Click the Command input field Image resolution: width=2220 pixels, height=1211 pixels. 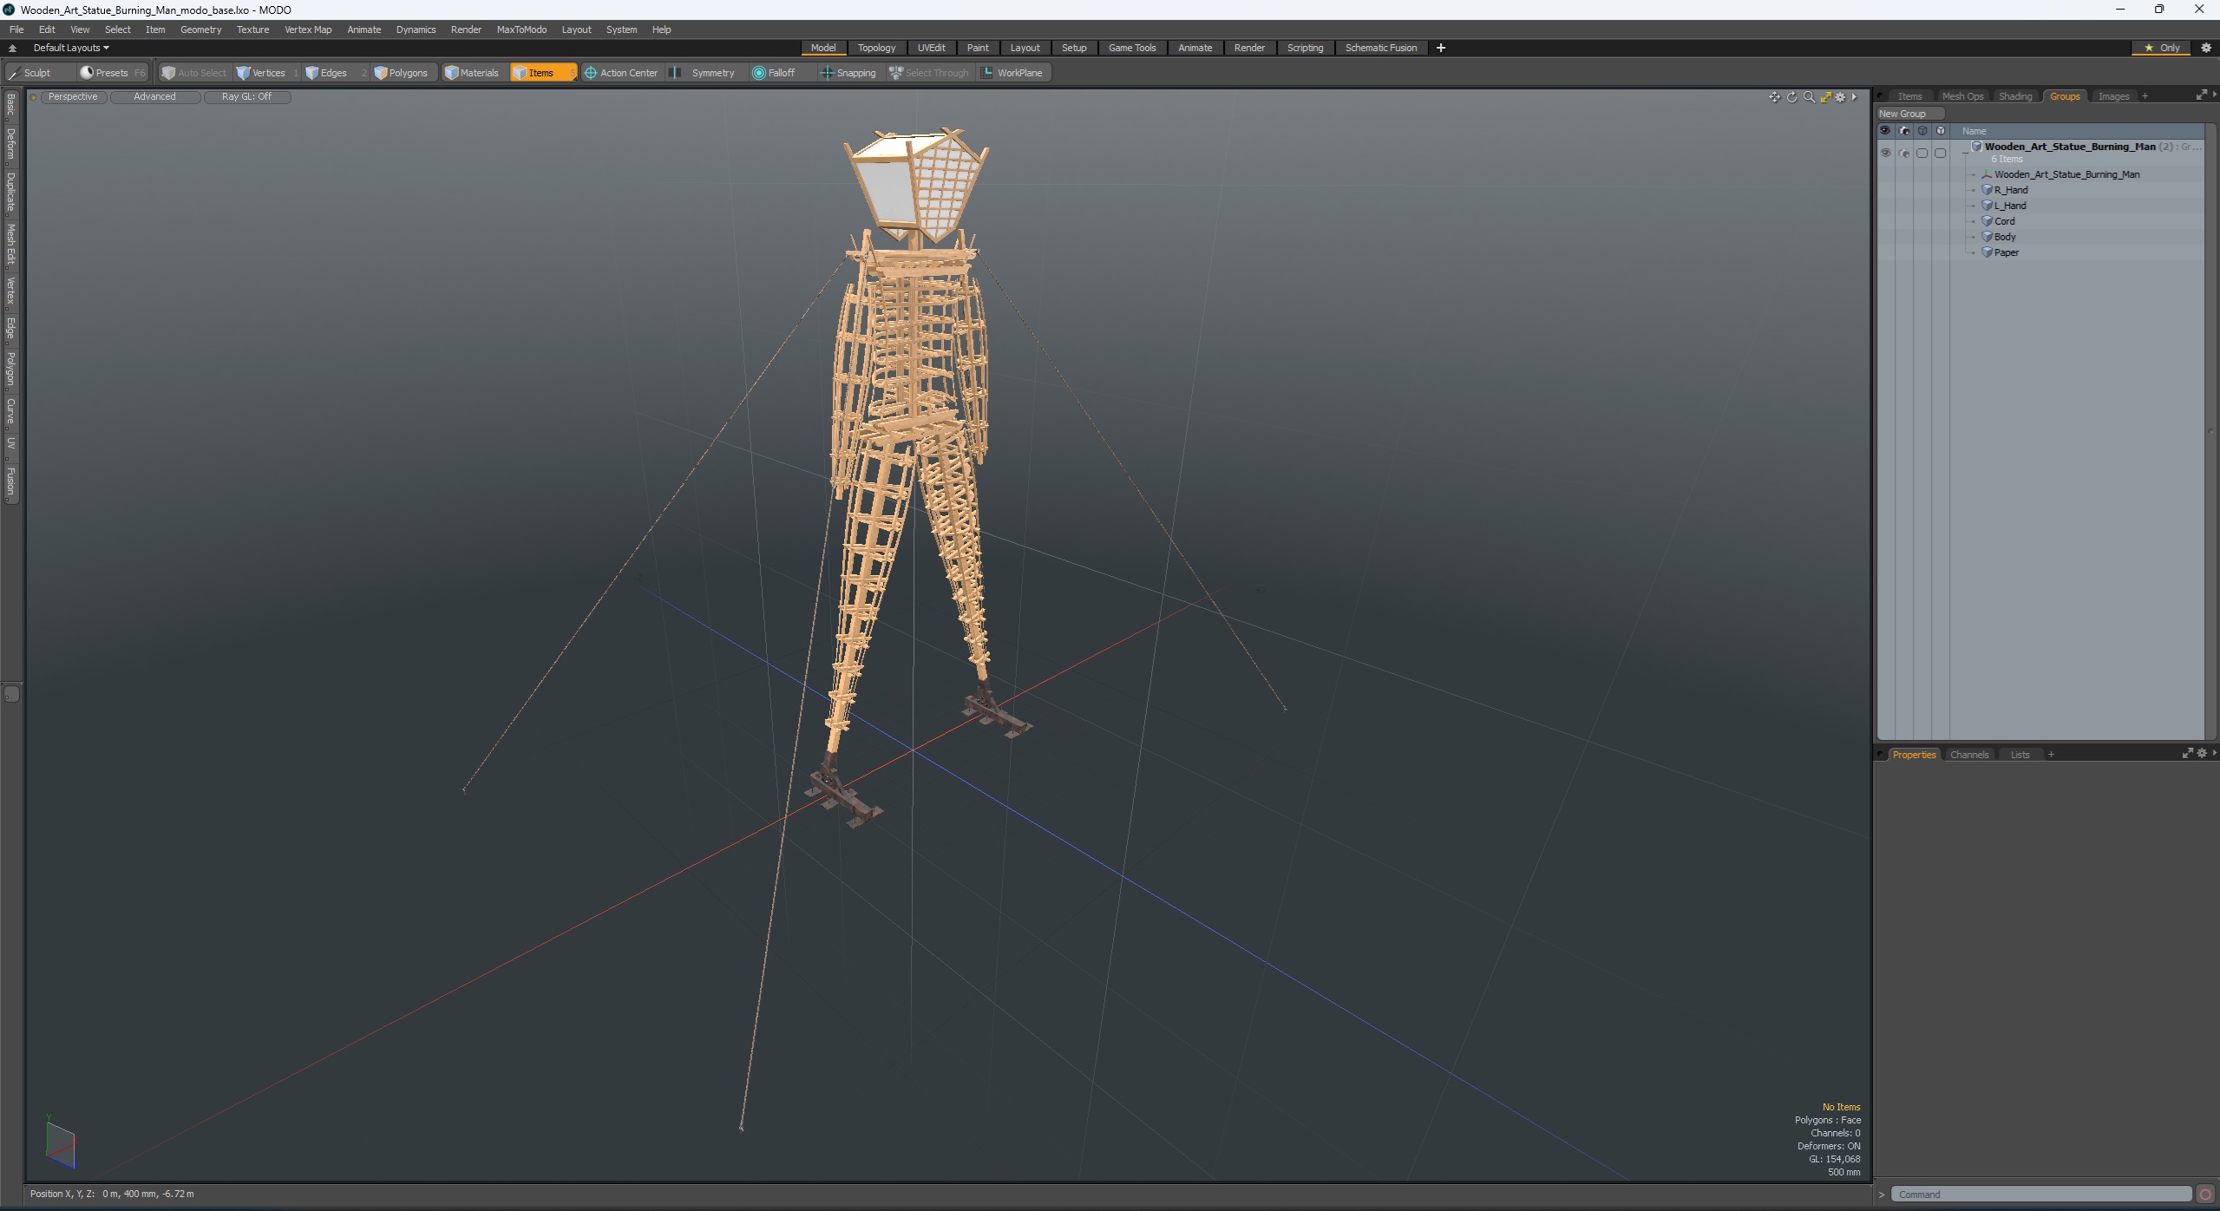point(2040,1195)
